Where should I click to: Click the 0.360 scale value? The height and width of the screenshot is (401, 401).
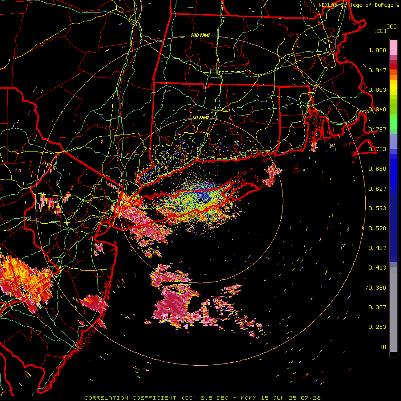(377, 288)
